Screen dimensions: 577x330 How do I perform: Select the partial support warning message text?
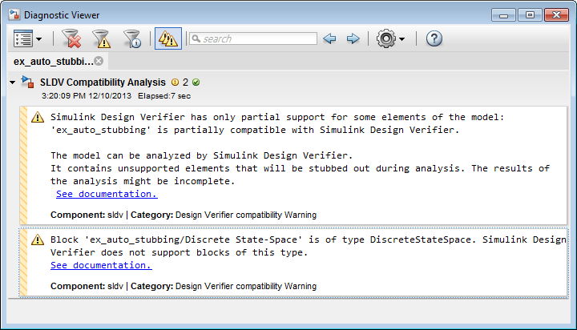coord(300,149)
